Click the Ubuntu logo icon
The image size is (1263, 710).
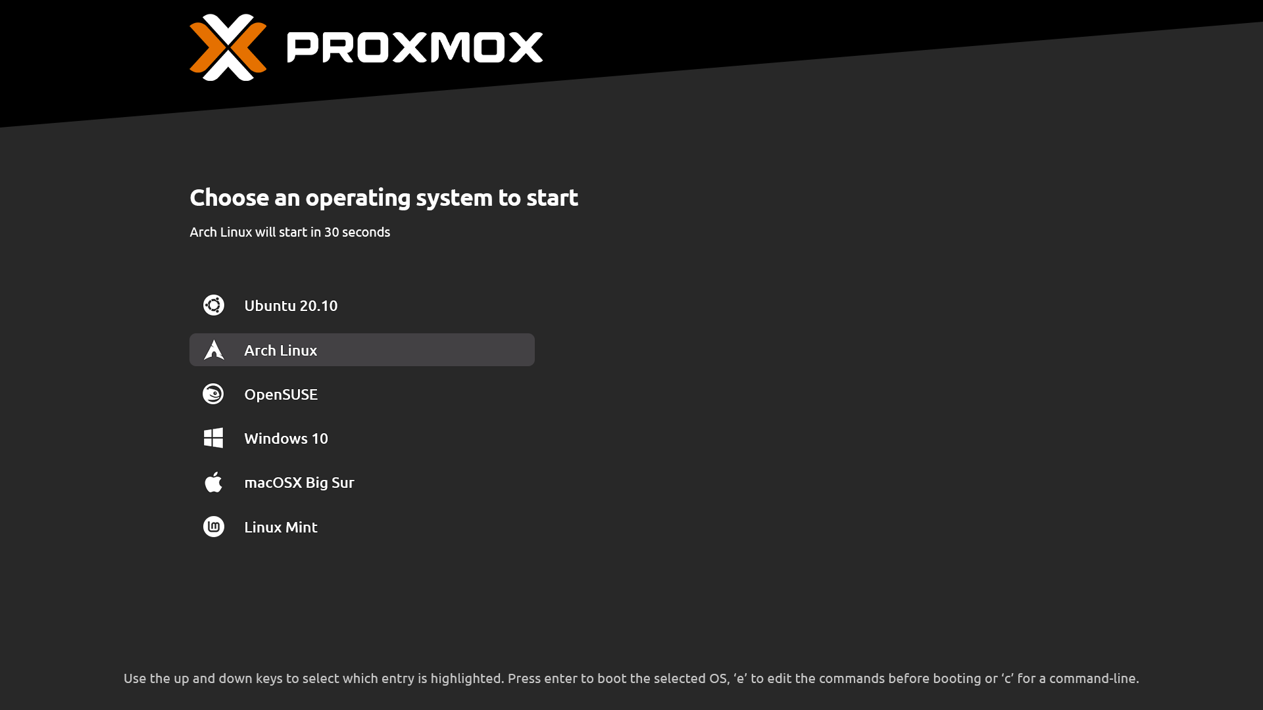point(214,305)
